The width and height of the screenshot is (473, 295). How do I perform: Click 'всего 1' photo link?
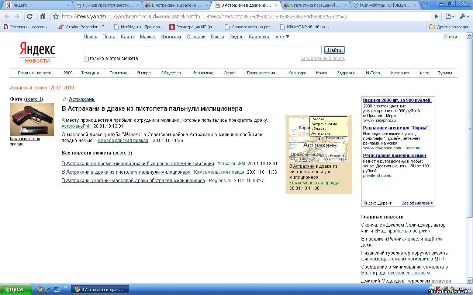click(34, 99)
